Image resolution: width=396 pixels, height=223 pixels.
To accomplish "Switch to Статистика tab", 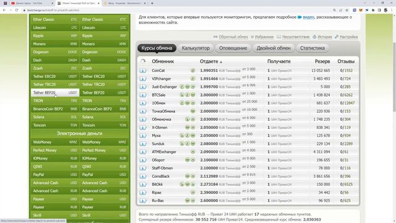I will coord(312,48).
